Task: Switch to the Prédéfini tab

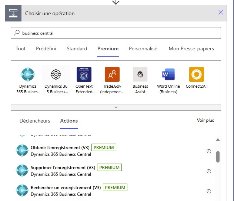Action: pyautogui.click(x=46, y=48)
